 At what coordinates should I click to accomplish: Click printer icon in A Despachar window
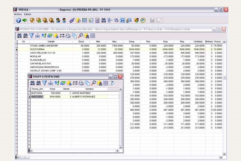point(81,83)
